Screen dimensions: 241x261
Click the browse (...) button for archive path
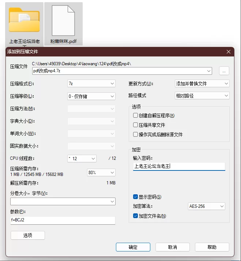click(x=224, y=71)
